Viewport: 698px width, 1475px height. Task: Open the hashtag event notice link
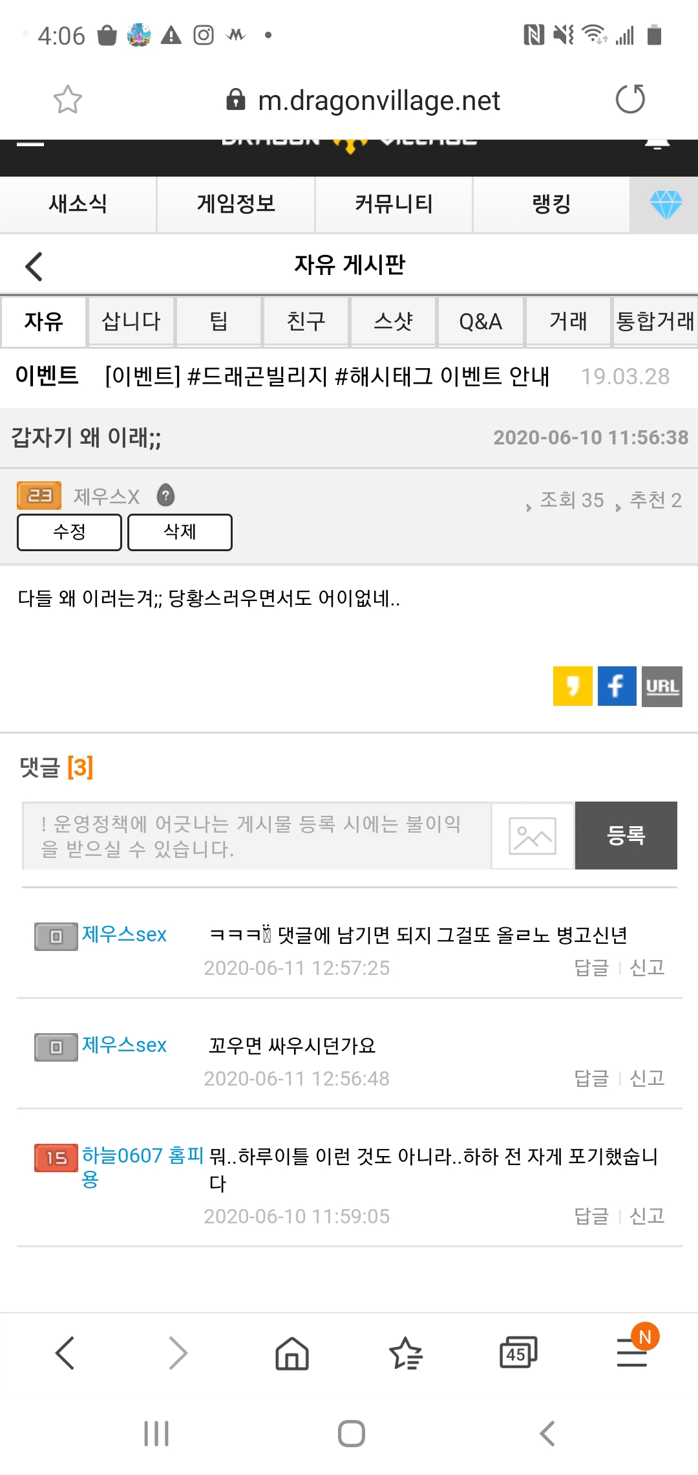(327, 376)
